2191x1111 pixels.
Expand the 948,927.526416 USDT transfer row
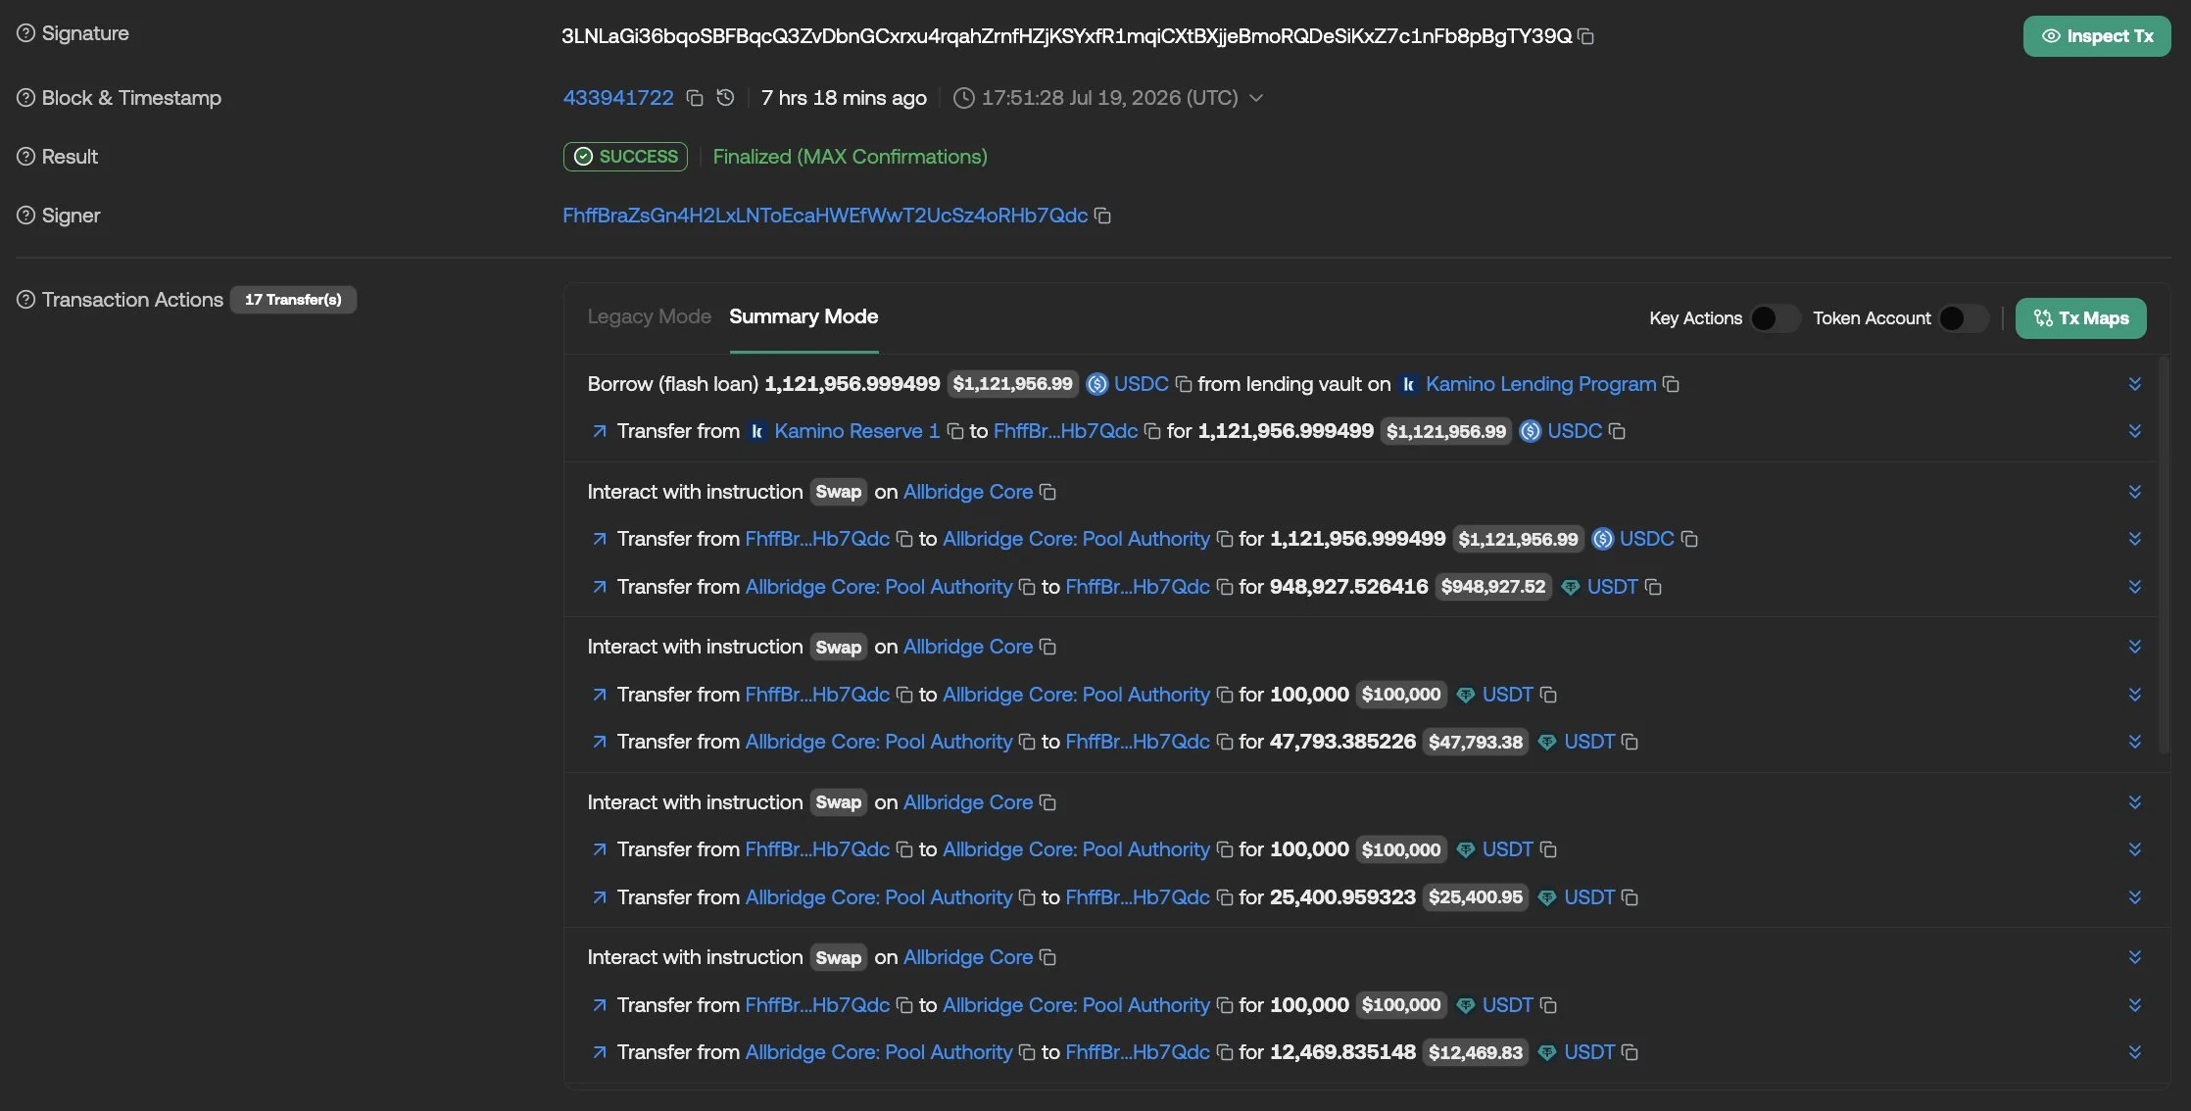click(x=2134, y=587)
